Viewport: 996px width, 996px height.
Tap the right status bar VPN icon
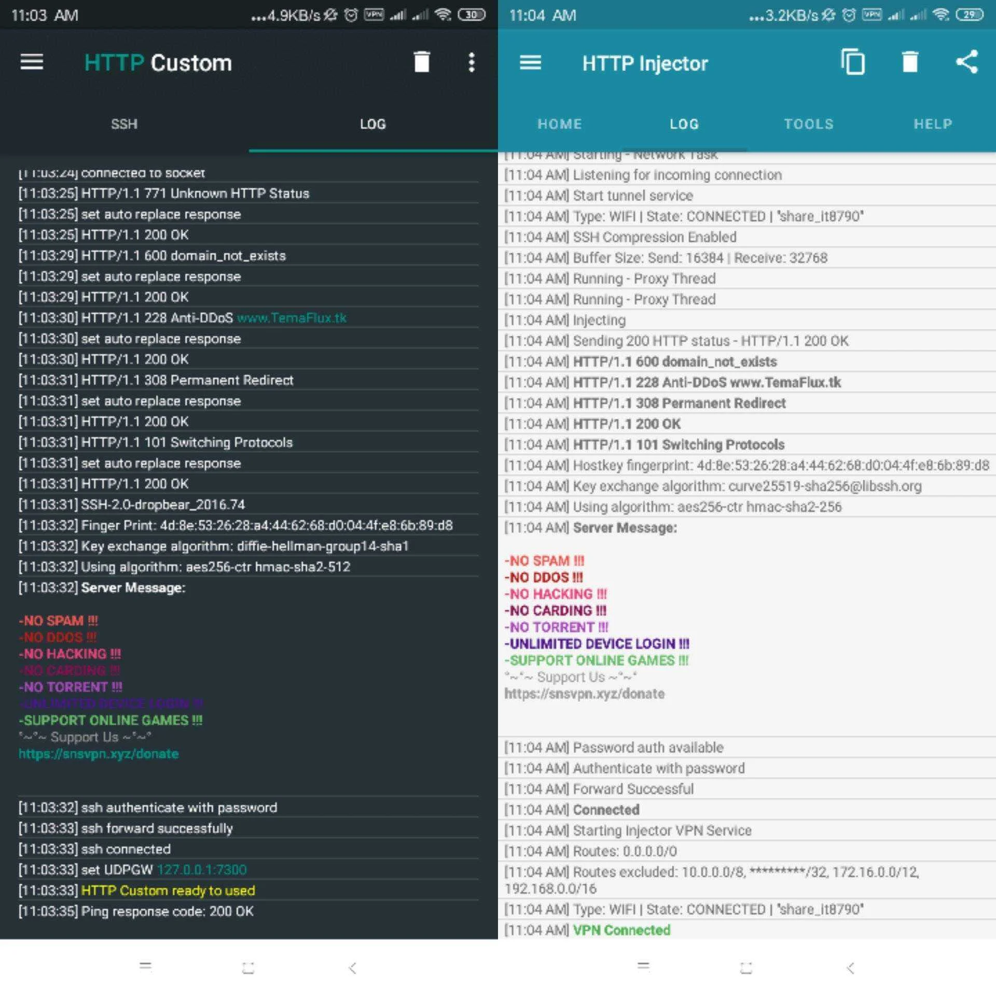[x=872, y=15]
